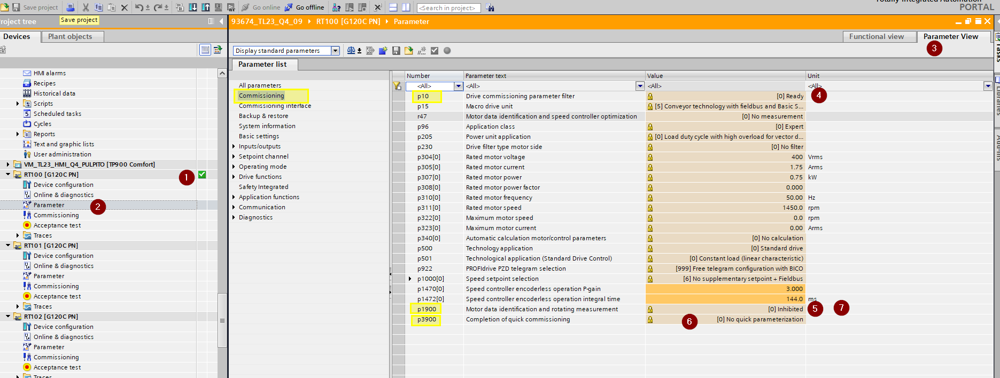Expand the Inputs/outputs parameter group
The height and width of the screenshot is (378, 1000).
tap(234, 146)
